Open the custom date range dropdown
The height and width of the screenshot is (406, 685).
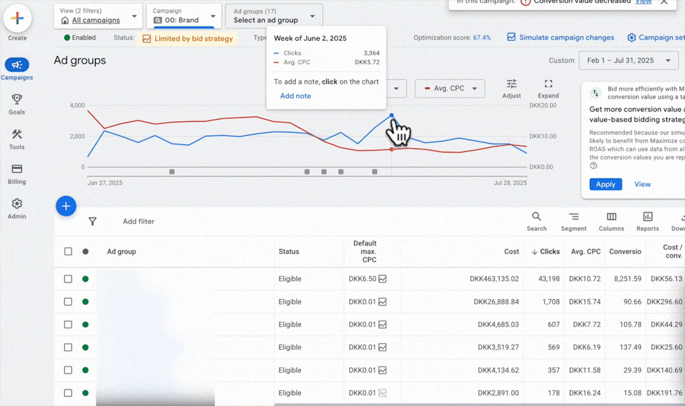629,60
